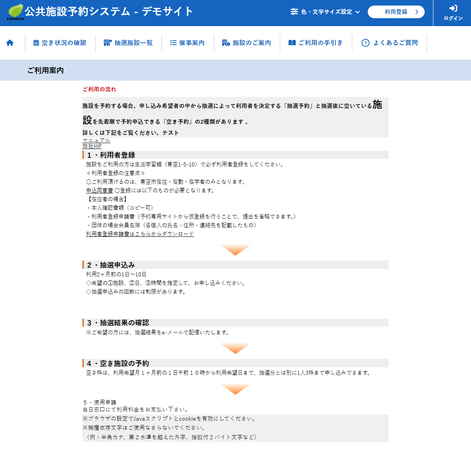Click the chevron arrow in 利用登録 button
The height and width of the screenshot is (459, 471).
(x=417, y=12)
